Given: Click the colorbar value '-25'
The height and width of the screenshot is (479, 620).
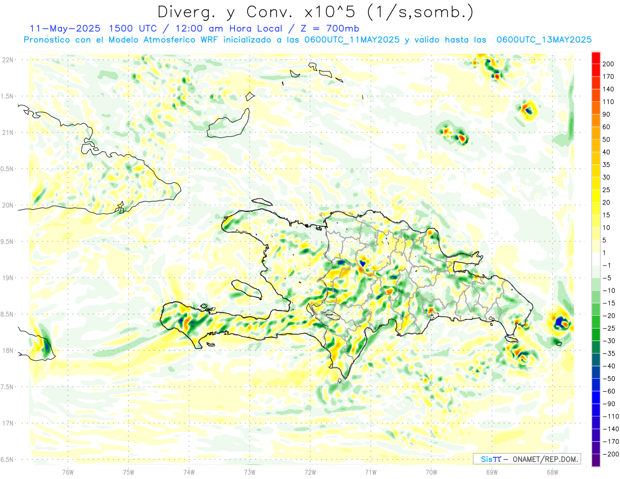Looking at the screenshot, I should pos(610,328).
